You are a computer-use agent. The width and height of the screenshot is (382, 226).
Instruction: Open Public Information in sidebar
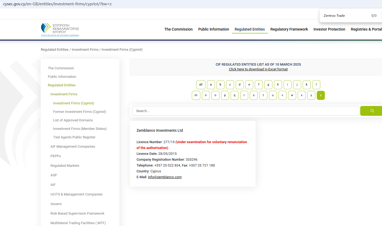pos(62,77)
